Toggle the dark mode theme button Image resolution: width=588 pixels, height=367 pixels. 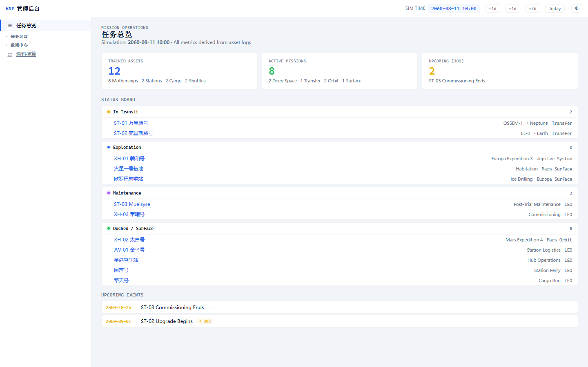coord(577,8)
